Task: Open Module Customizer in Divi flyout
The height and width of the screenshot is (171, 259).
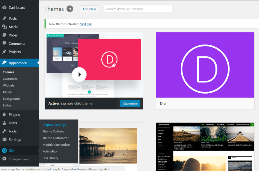Action: tap(56, 145)
